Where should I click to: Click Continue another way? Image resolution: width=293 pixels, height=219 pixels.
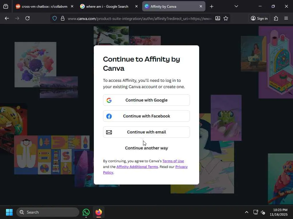pos(146,148)
